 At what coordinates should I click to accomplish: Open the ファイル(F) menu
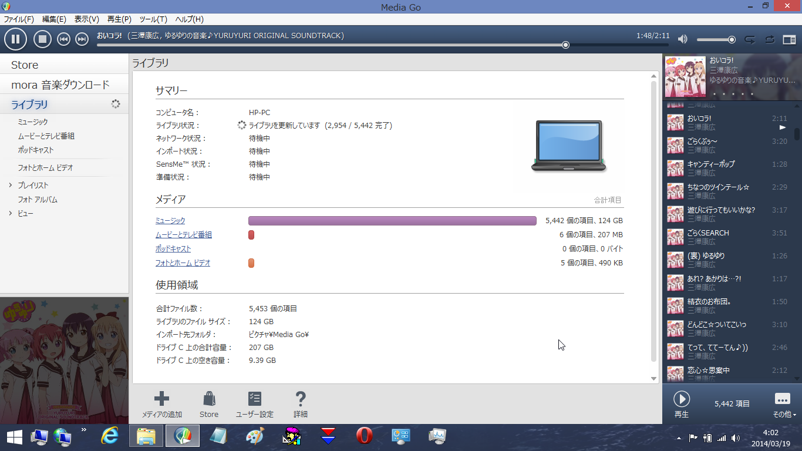[19, 19]
